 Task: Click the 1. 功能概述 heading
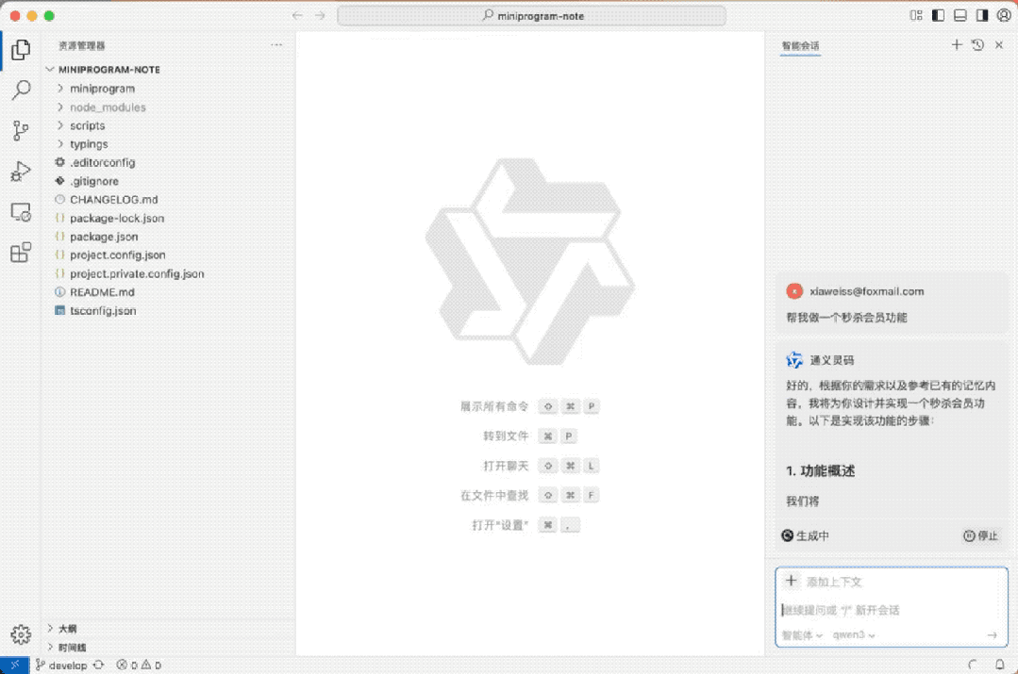pyautogui.click(x=821, y=471)
